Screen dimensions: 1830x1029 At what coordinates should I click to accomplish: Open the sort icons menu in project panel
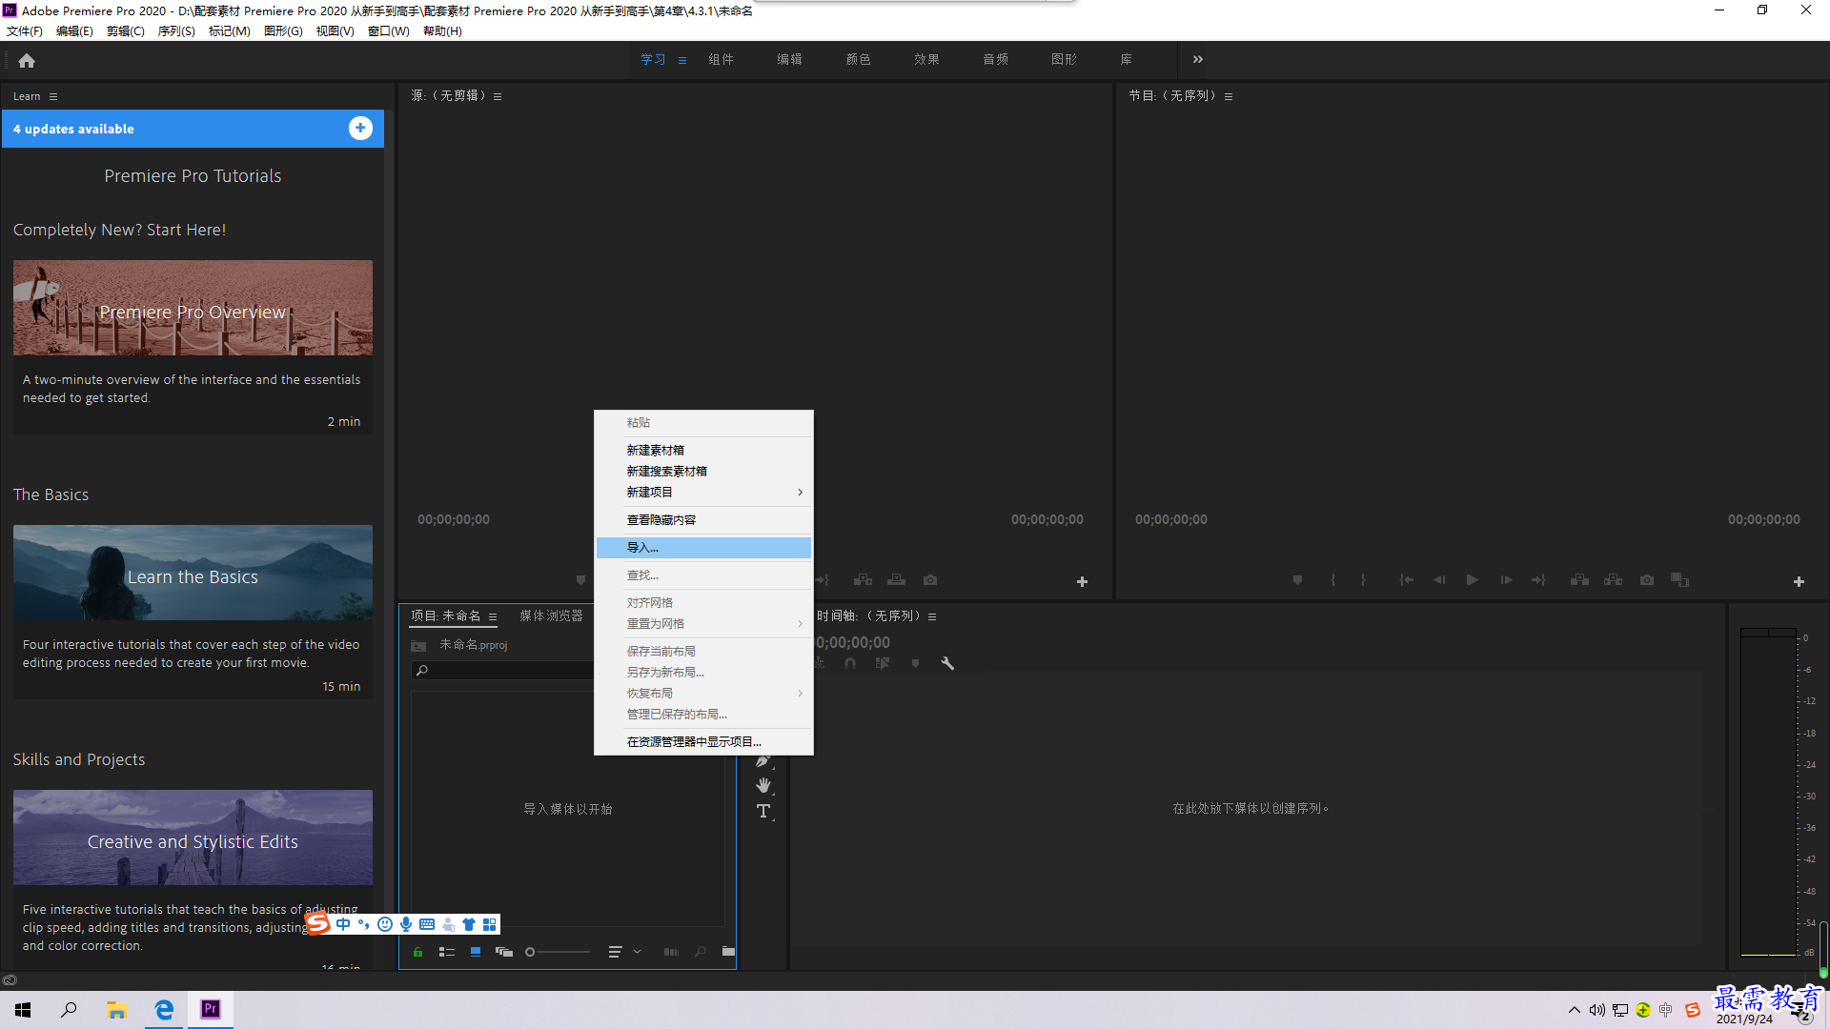(615, 952)
